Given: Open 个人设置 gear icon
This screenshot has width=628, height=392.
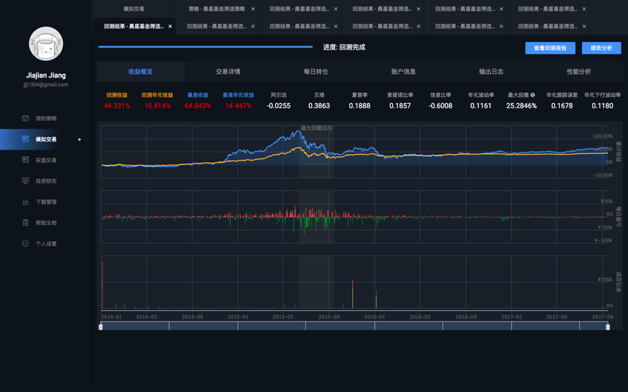Looking at the screenshot, I should [25, 243].
